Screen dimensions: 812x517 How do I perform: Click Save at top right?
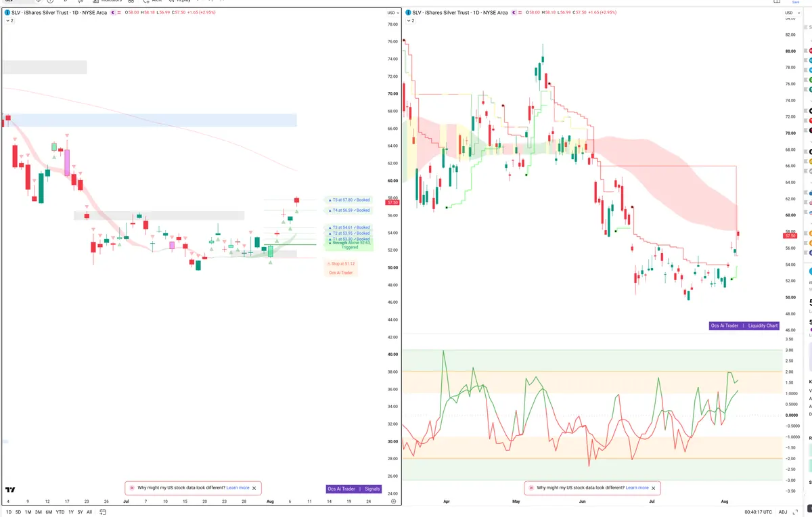point(796,2)
